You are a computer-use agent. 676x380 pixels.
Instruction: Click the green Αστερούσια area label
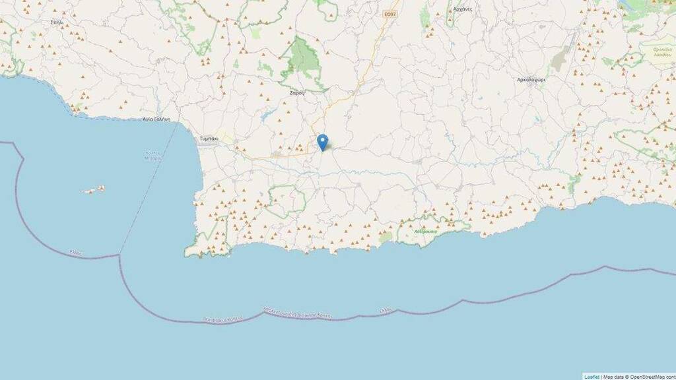point(426,232)
